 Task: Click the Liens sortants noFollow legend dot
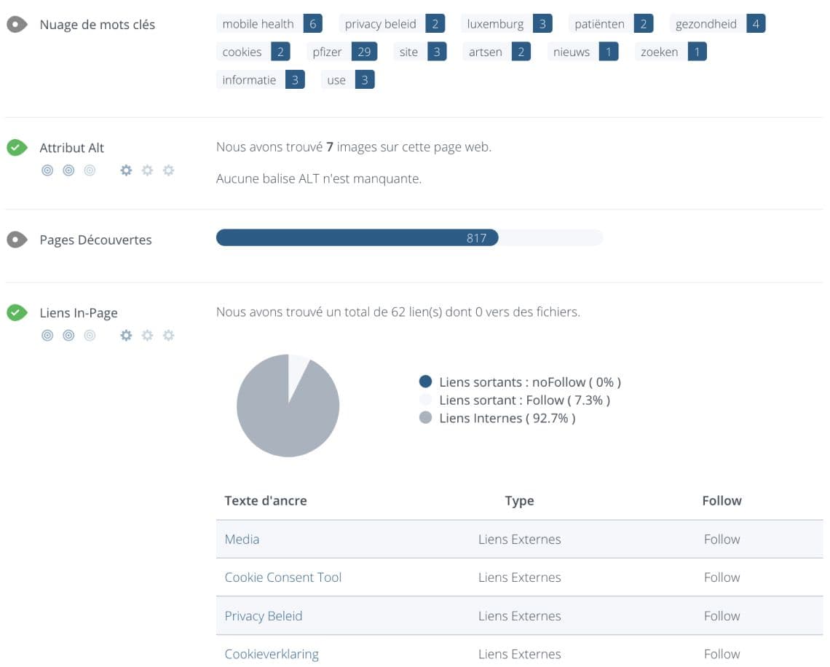click(426, 382)
